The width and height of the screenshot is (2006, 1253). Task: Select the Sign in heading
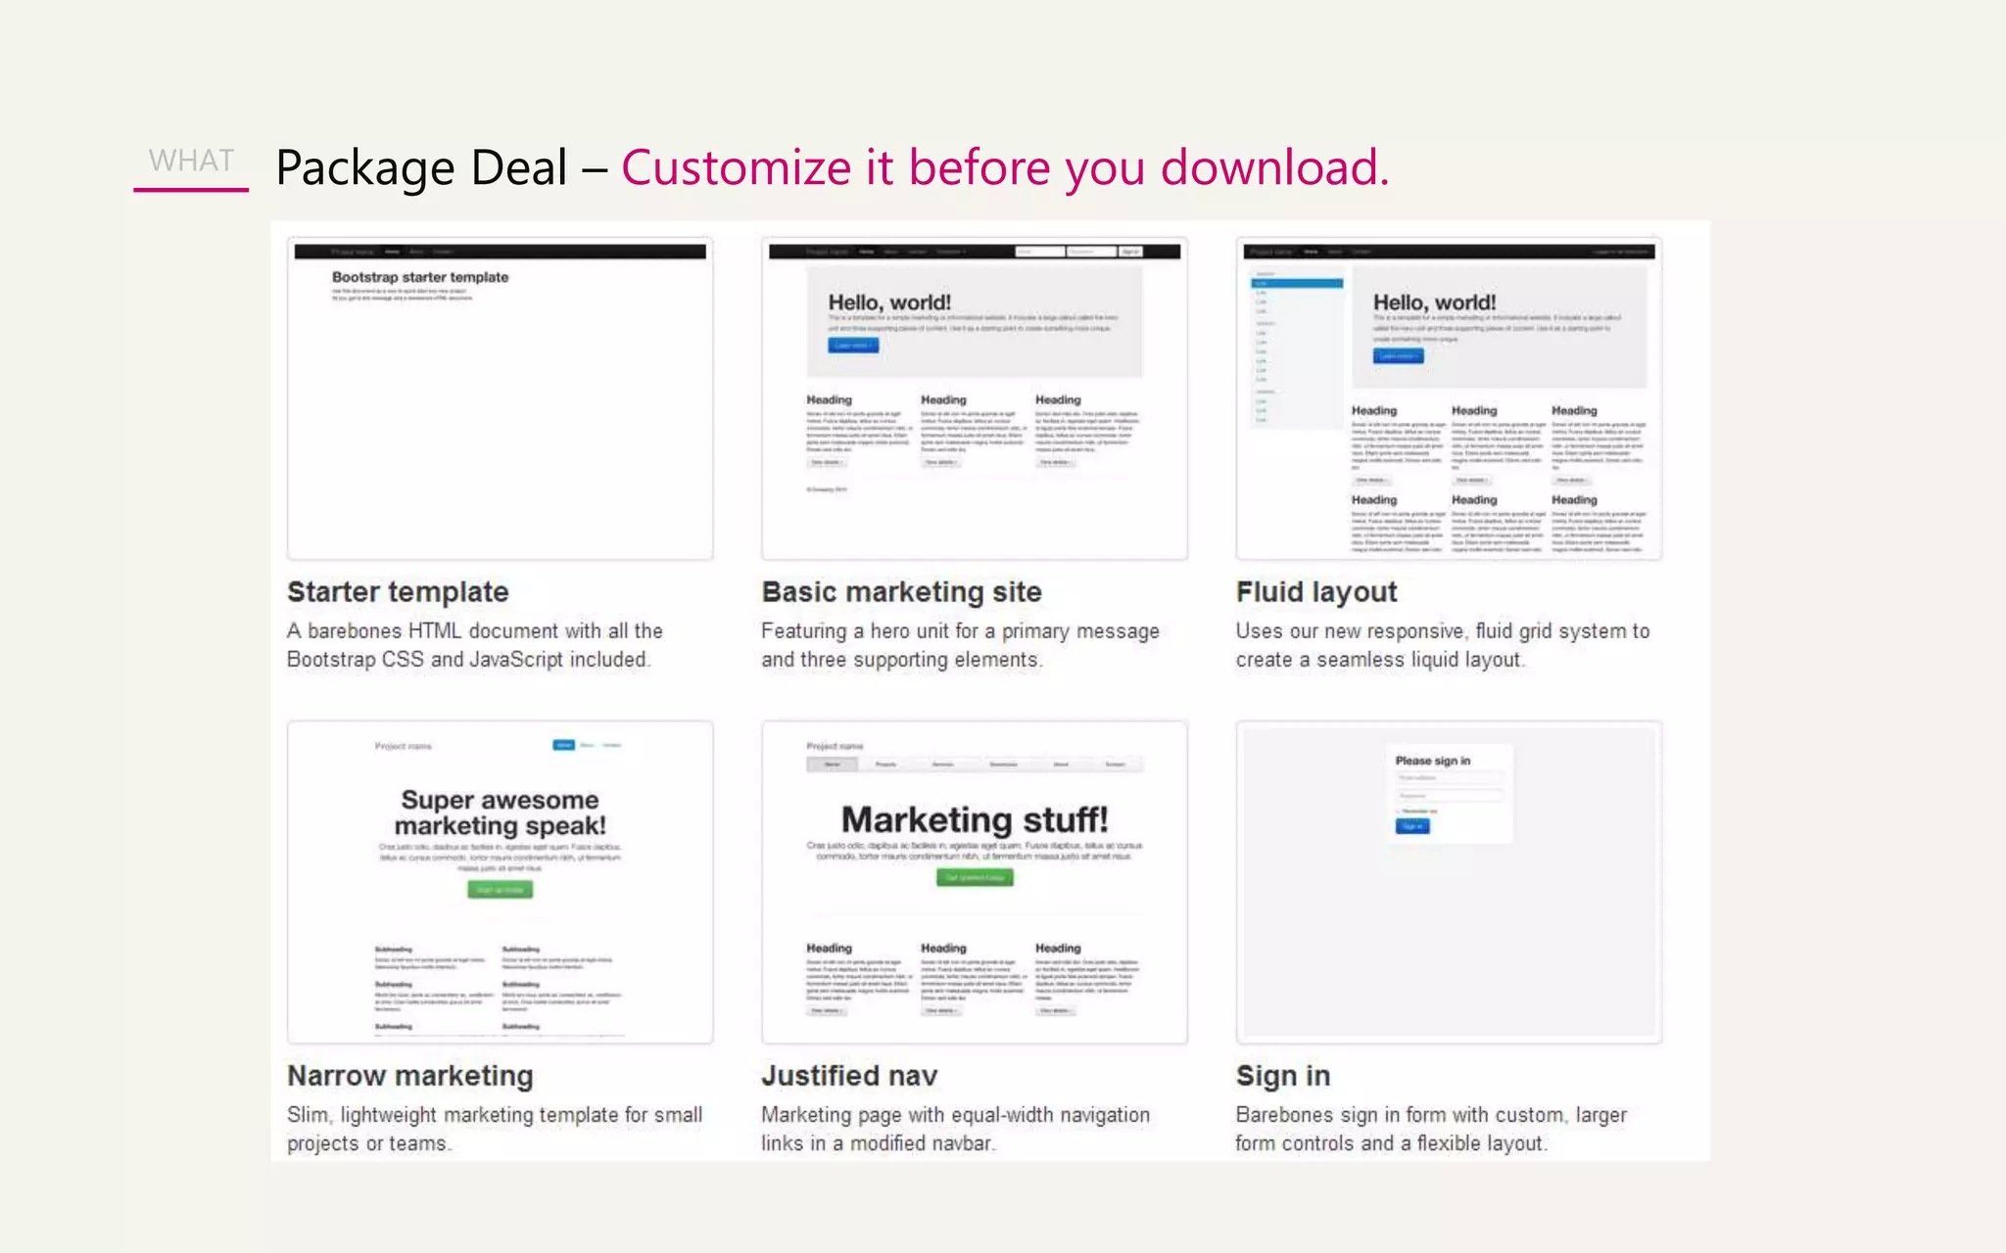coord(1283,1076)
